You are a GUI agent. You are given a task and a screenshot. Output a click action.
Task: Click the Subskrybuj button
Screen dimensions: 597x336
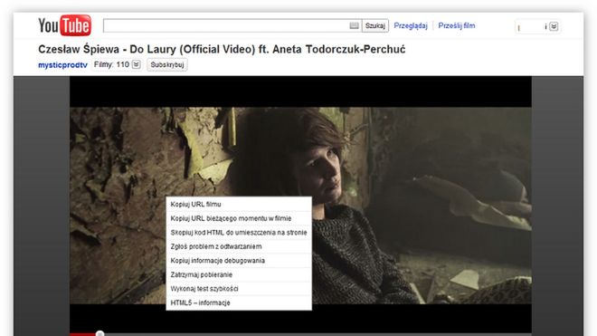167,64
